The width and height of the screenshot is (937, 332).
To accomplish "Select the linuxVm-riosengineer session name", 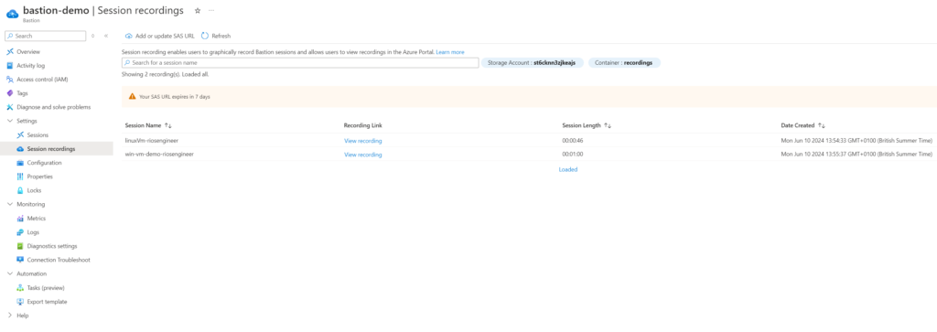I will pos(152,141).
